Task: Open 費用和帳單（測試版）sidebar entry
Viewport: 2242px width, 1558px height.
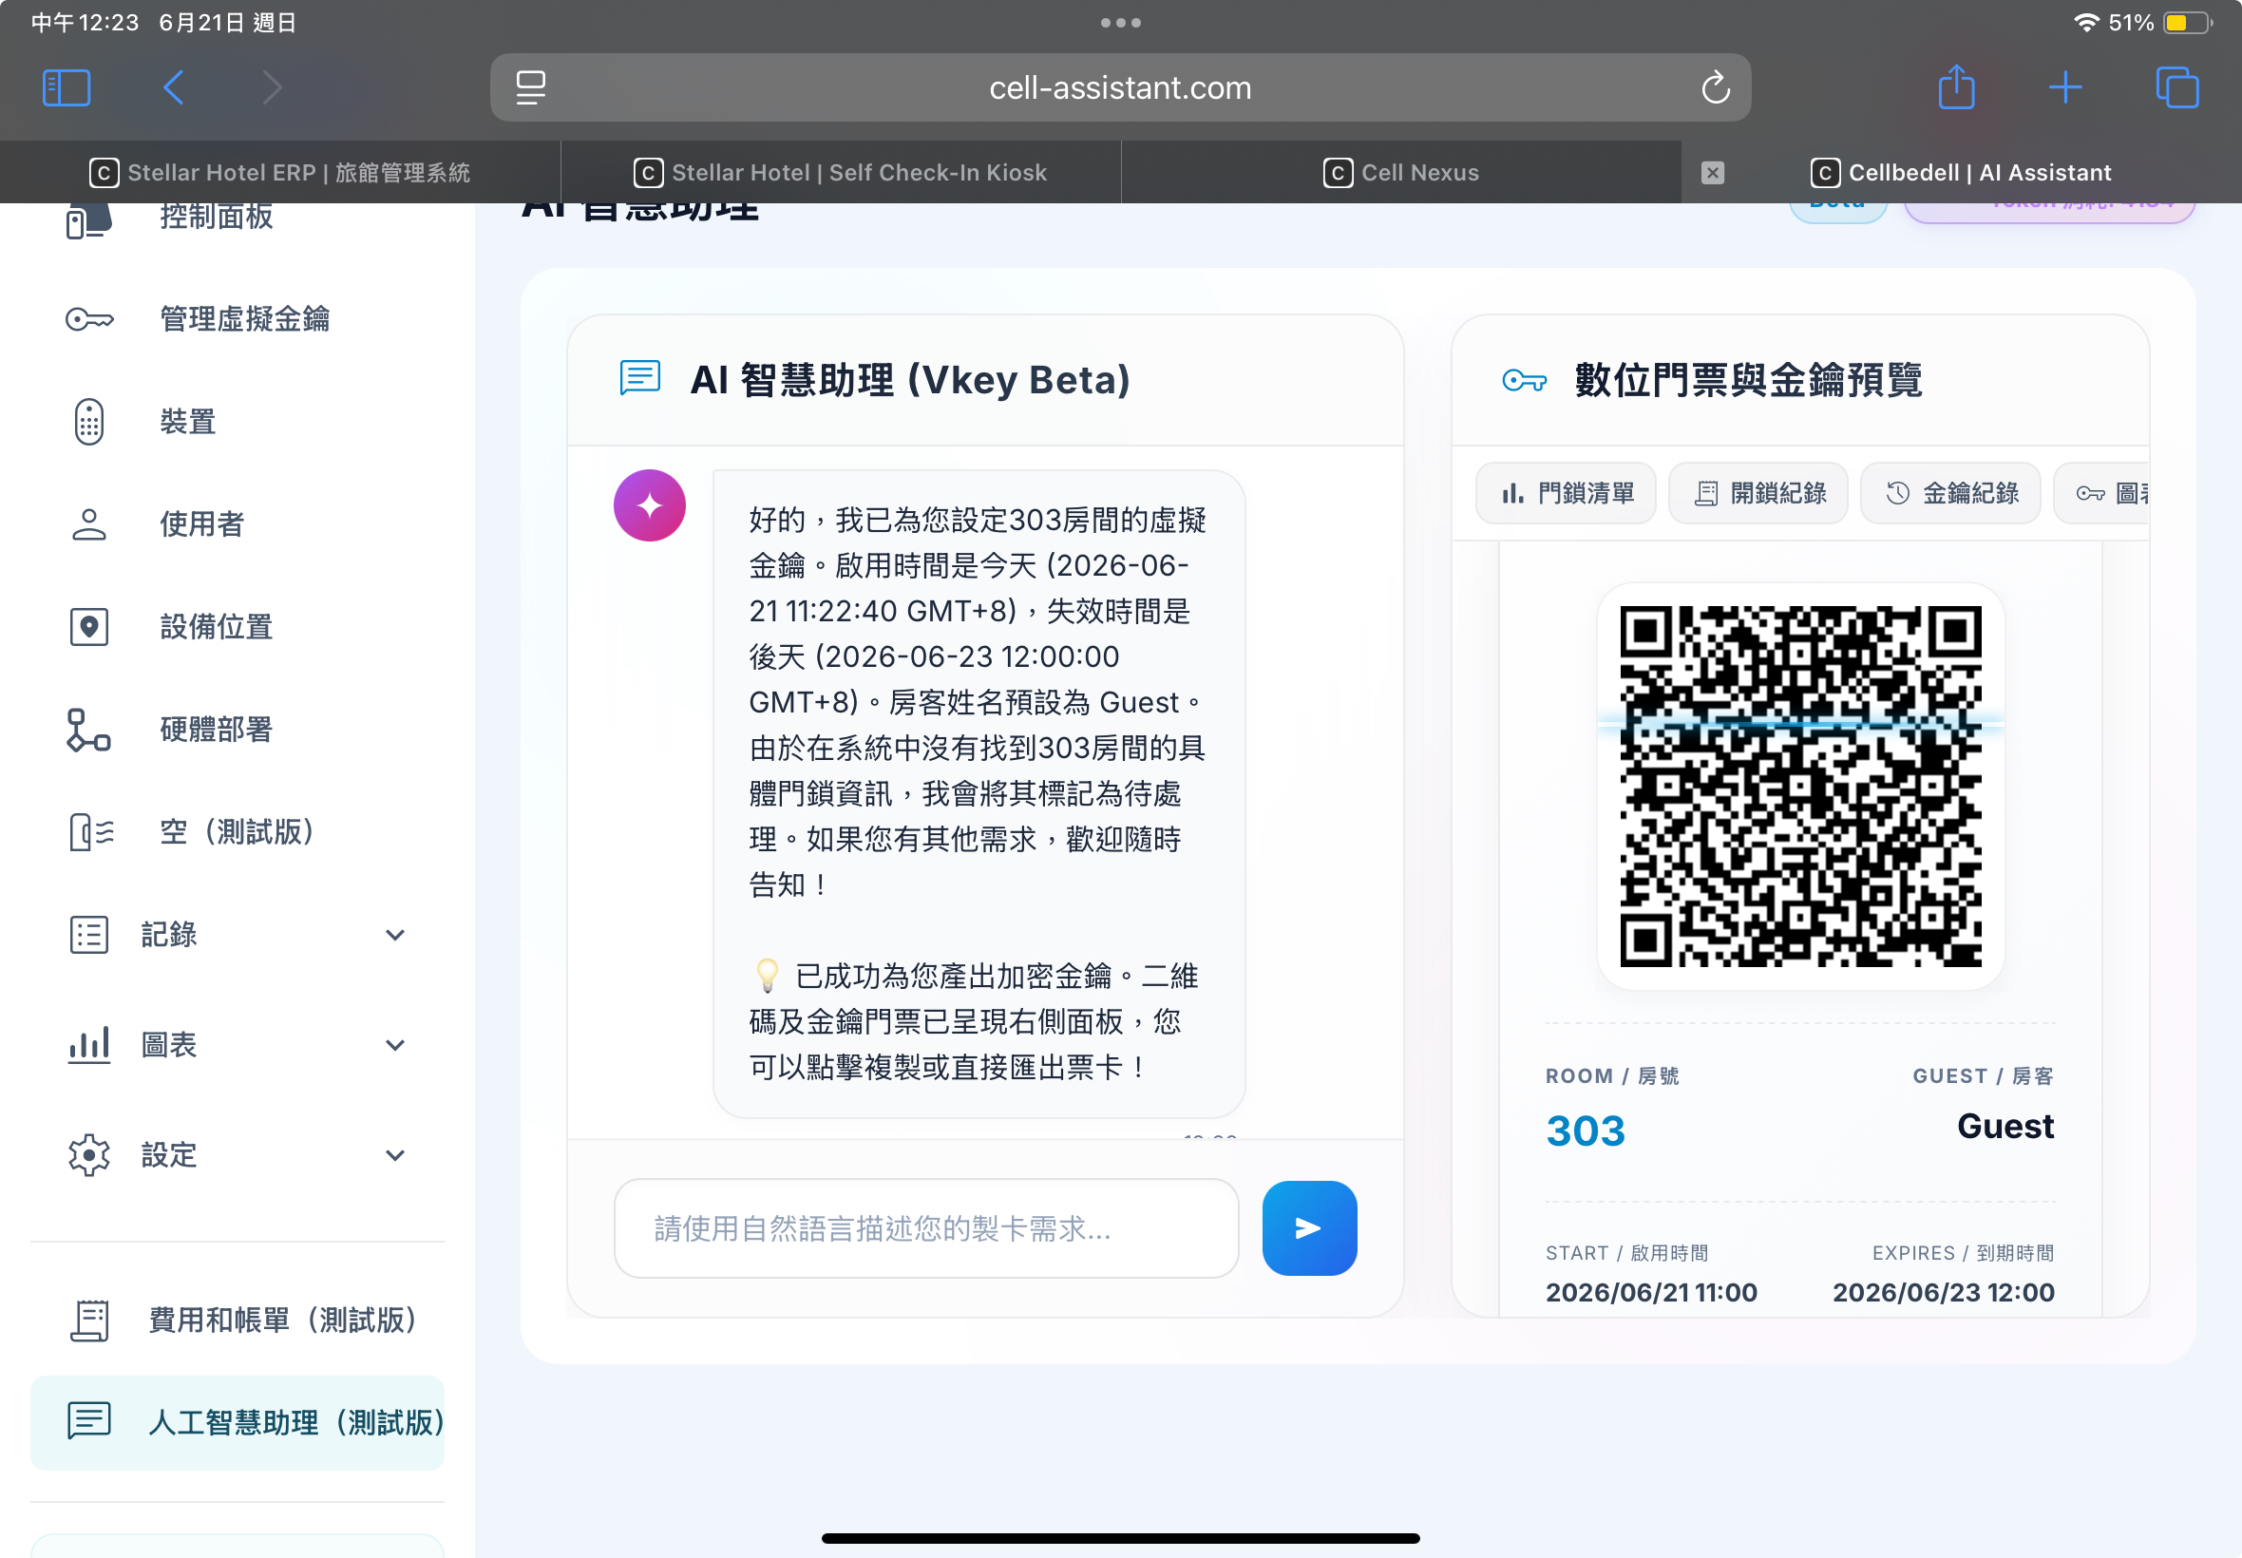Action: pos(237,1320)
